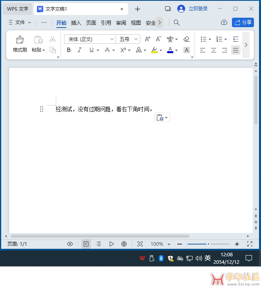The image size is (261, 287).
Task: Switch to page layout view button
Action: point(86,244)
